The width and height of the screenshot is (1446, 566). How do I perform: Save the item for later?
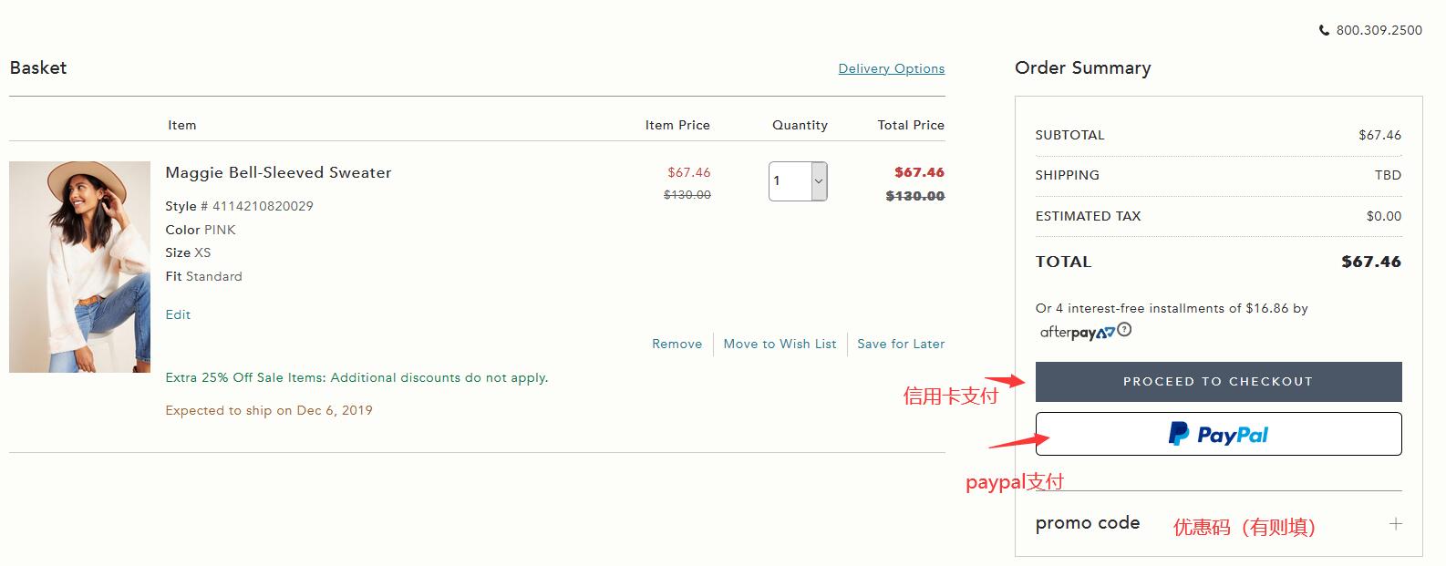coord(901,344)
